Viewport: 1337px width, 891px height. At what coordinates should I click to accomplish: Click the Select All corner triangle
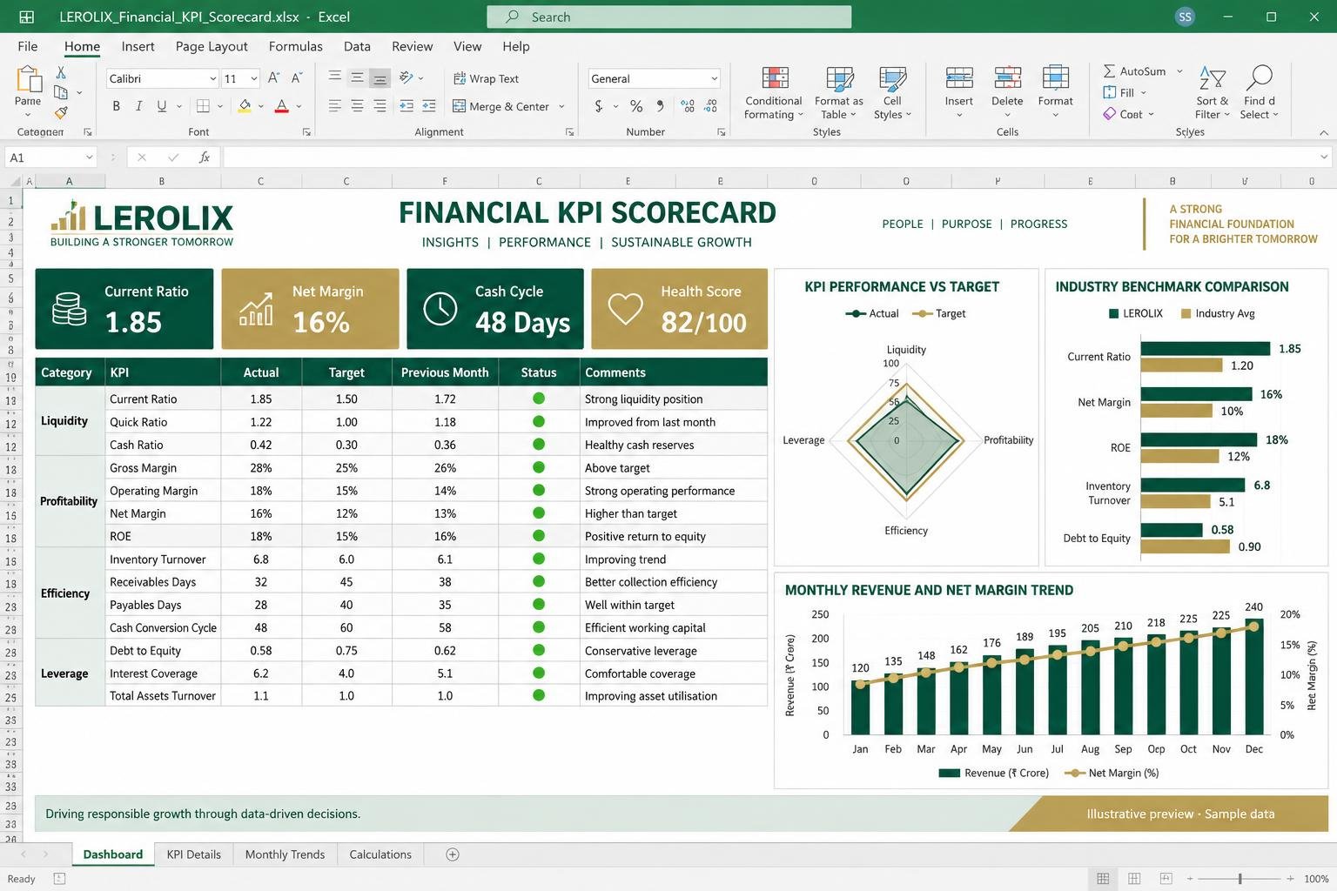15,181
